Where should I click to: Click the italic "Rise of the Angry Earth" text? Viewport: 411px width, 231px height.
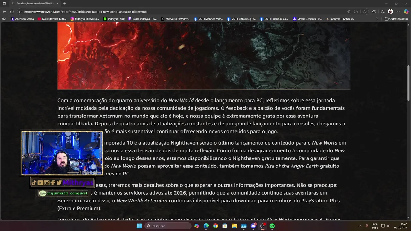click(x=292, y=166)
